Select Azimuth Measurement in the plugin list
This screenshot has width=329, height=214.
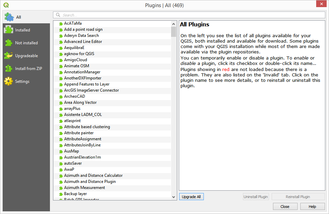(x=85, y=188)
